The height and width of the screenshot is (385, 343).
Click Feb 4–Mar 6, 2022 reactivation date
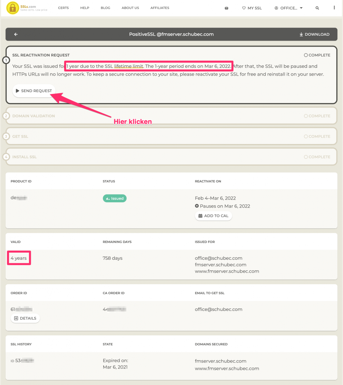[x=215, y=198]
